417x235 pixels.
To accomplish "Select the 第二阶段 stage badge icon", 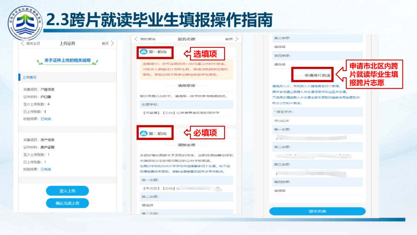I will point(144,133).
